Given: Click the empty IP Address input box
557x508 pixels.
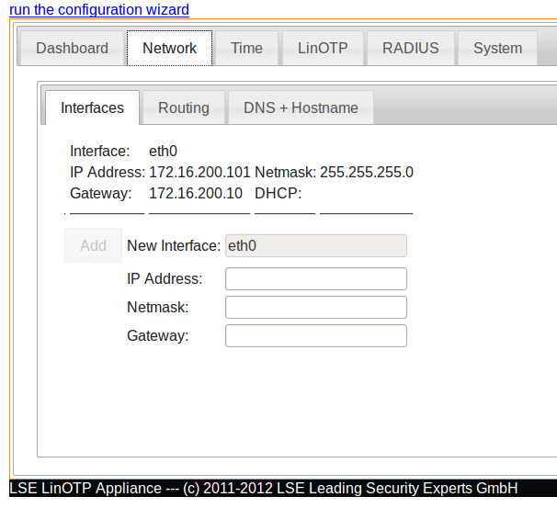Looking at the screenshot, I should click(315, 278).
